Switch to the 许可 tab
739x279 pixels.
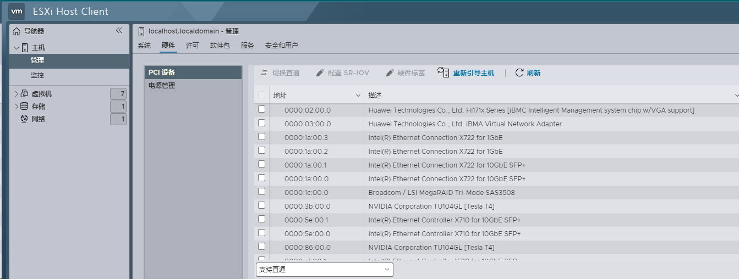click(x=193, y=46)
